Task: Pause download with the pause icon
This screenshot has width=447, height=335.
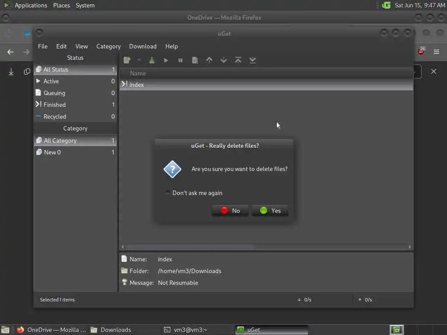Action: tap(180, 60)
